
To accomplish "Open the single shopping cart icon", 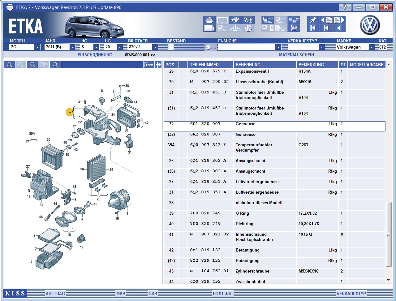I will point(294,28).
